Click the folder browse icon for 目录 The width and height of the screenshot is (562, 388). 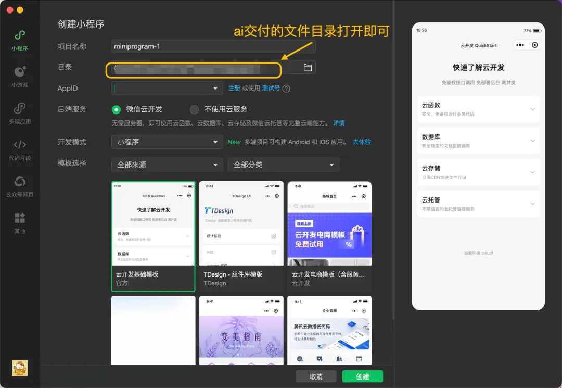pyautogui.click(x=308, y=67)
